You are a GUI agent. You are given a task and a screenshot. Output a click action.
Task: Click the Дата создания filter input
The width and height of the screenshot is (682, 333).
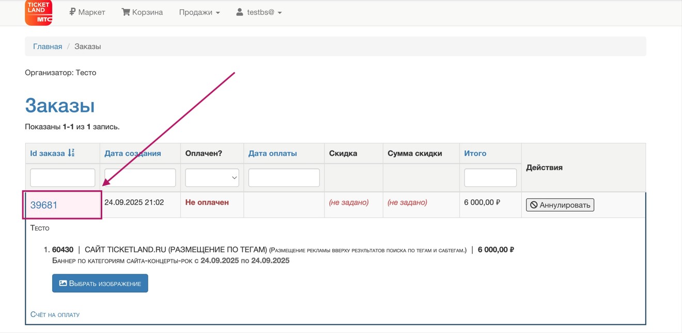tap(140, 178)
